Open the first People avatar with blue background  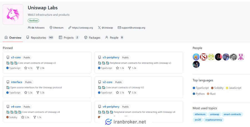pyautogui.click(x=196, y=57)
